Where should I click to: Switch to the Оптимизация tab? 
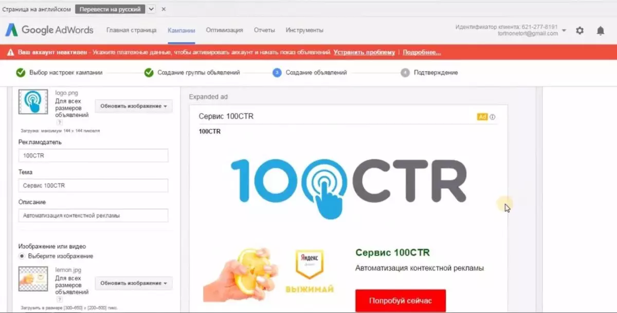pyautogui.click(x=224, y=30)
